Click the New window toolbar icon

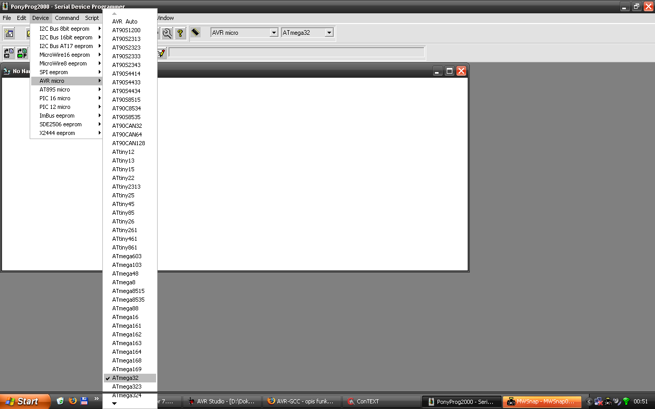click(x=9, y=34)
